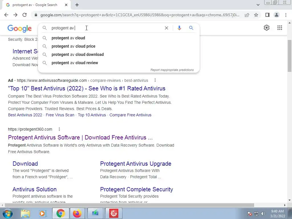
Task: Open 'Compare Free Antivirus' sitelink
Action: [130, 115]
